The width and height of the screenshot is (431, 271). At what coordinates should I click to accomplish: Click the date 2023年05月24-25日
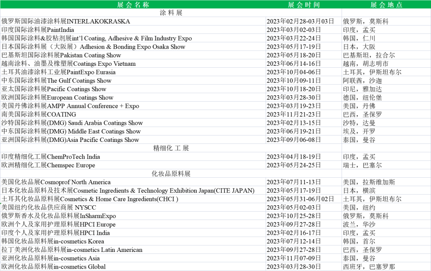(x=294, y=165)
